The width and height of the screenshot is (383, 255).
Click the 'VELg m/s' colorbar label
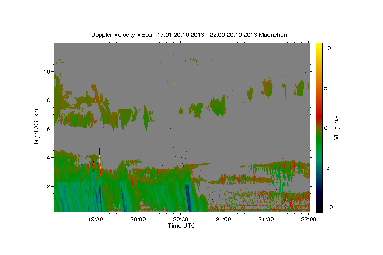(x=336, y=127)
